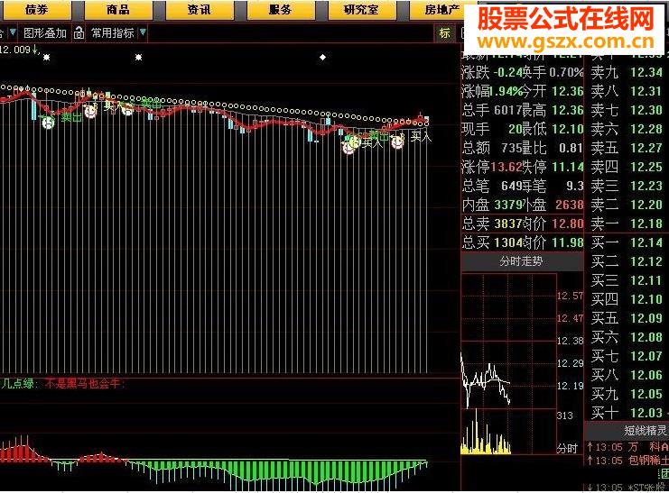Click the leftmost green 卖出 signal label

[x=70, y=116]
